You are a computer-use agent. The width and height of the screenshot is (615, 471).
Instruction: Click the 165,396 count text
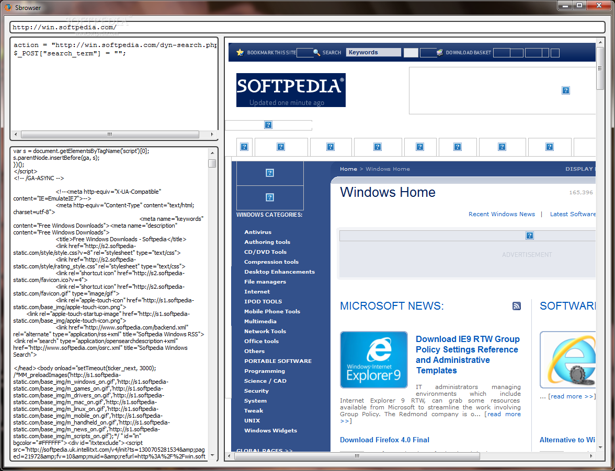[581, 192]
